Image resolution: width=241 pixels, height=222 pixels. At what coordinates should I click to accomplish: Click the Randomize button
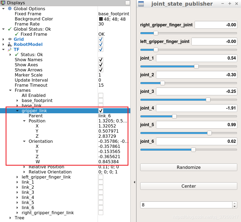[x=188, y=167]
